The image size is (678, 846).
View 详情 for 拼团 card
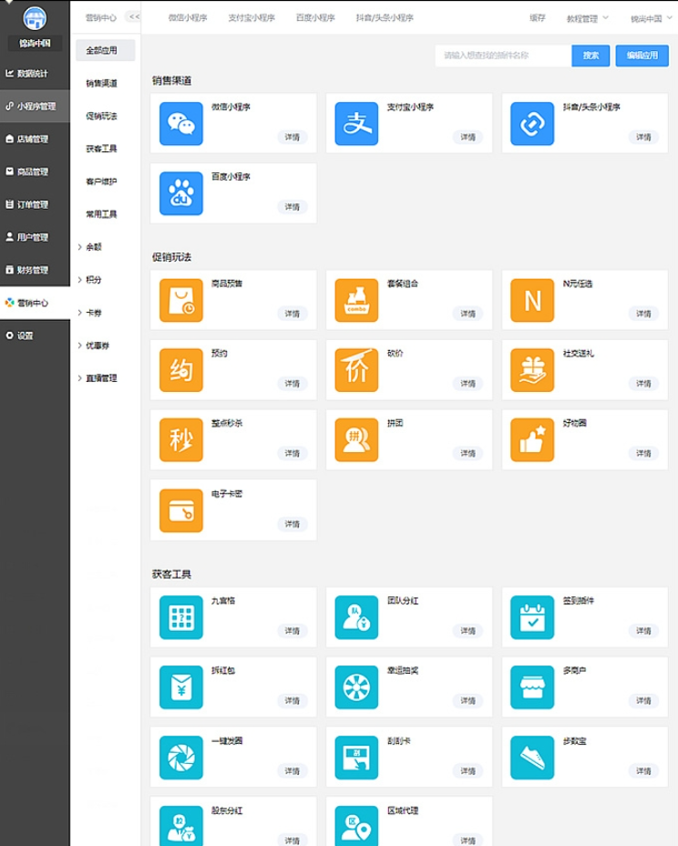pyautogui.click(x=467, y=453)
